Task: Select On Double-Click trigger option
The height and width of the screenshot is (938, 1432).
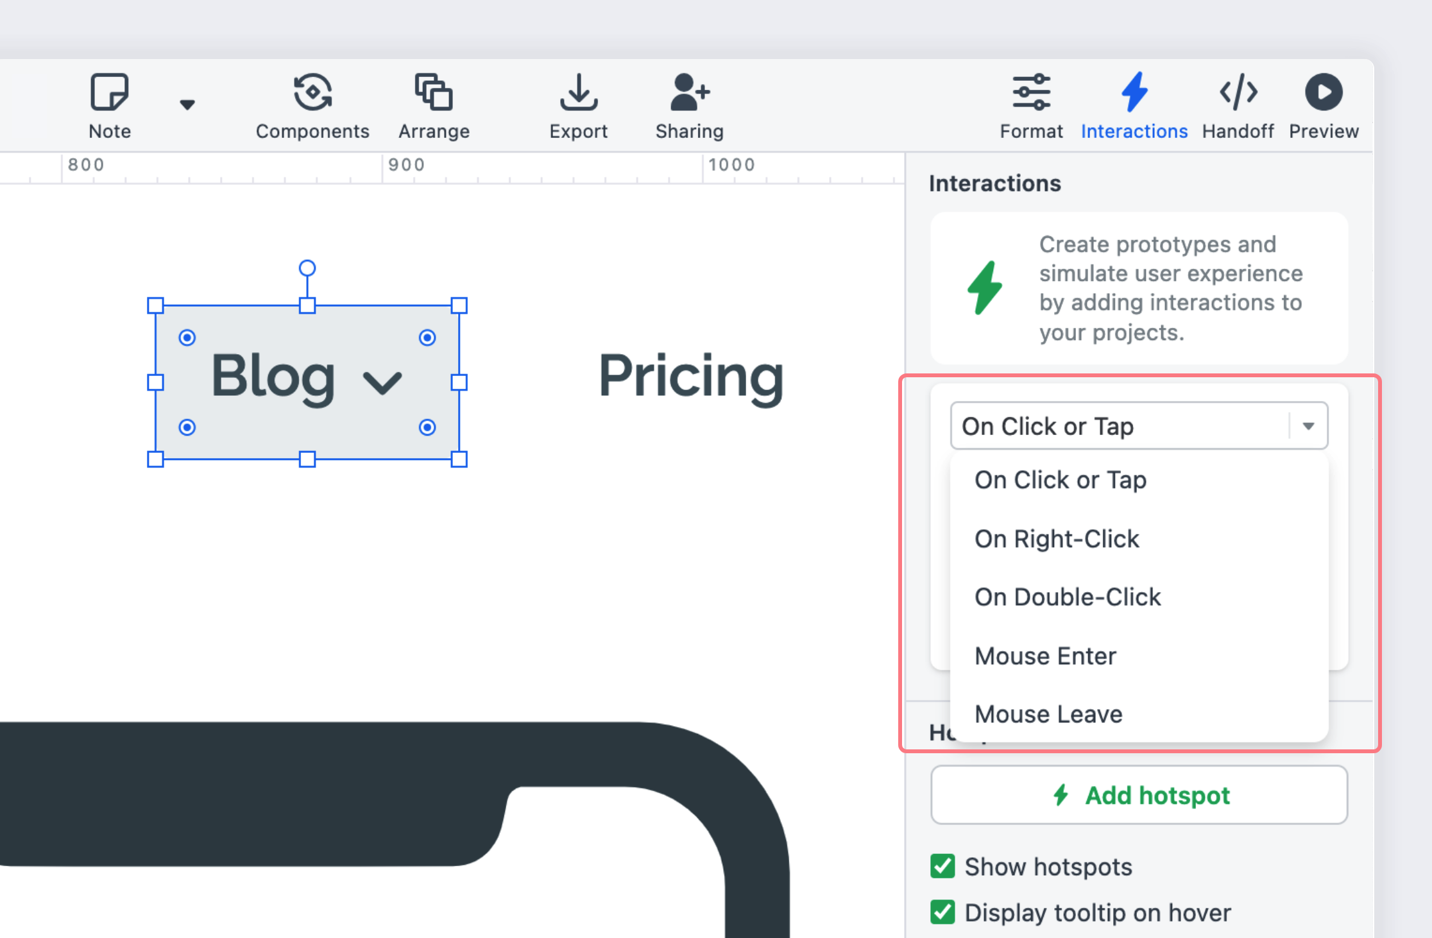Action: pos(1069,597)
